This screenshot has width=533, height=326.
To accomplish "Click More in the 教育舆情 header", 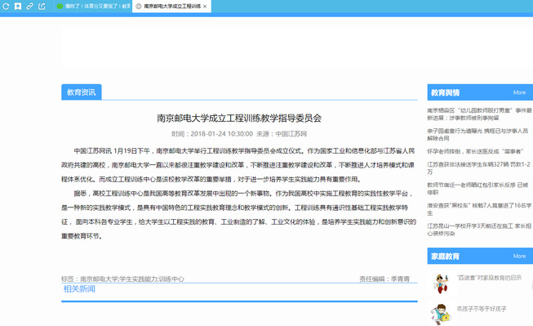I will pos(519,92).
